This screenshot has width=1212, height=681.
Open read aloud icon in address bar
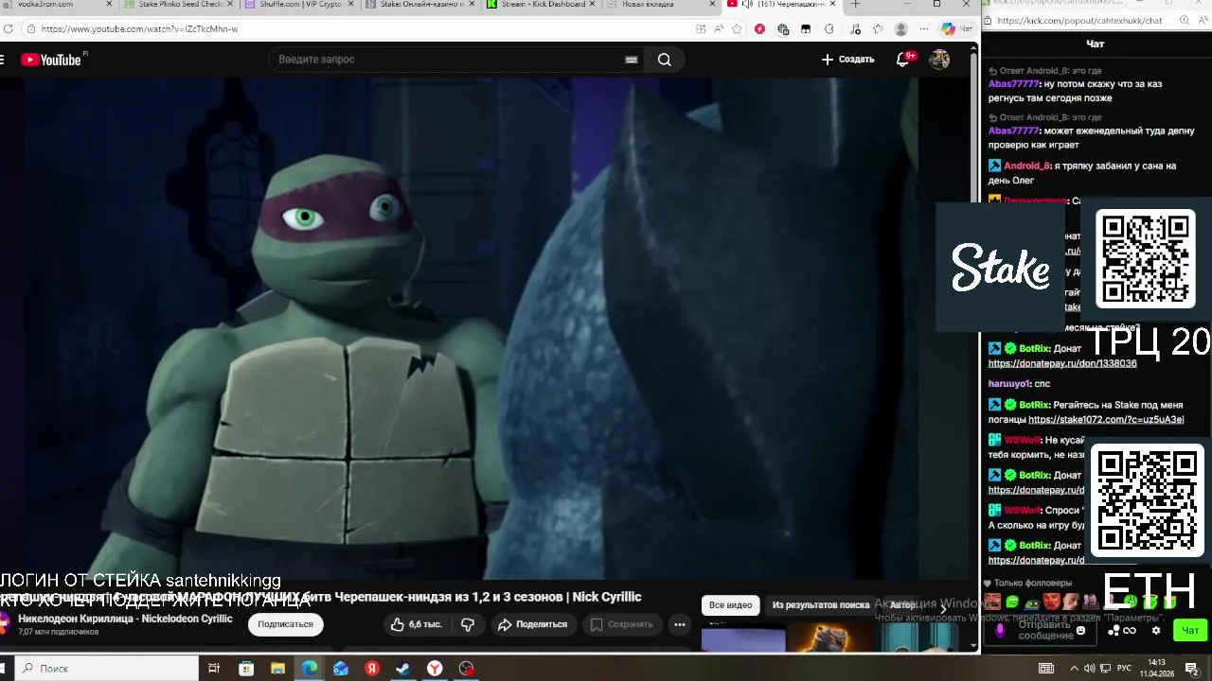(x=719, y=29)
